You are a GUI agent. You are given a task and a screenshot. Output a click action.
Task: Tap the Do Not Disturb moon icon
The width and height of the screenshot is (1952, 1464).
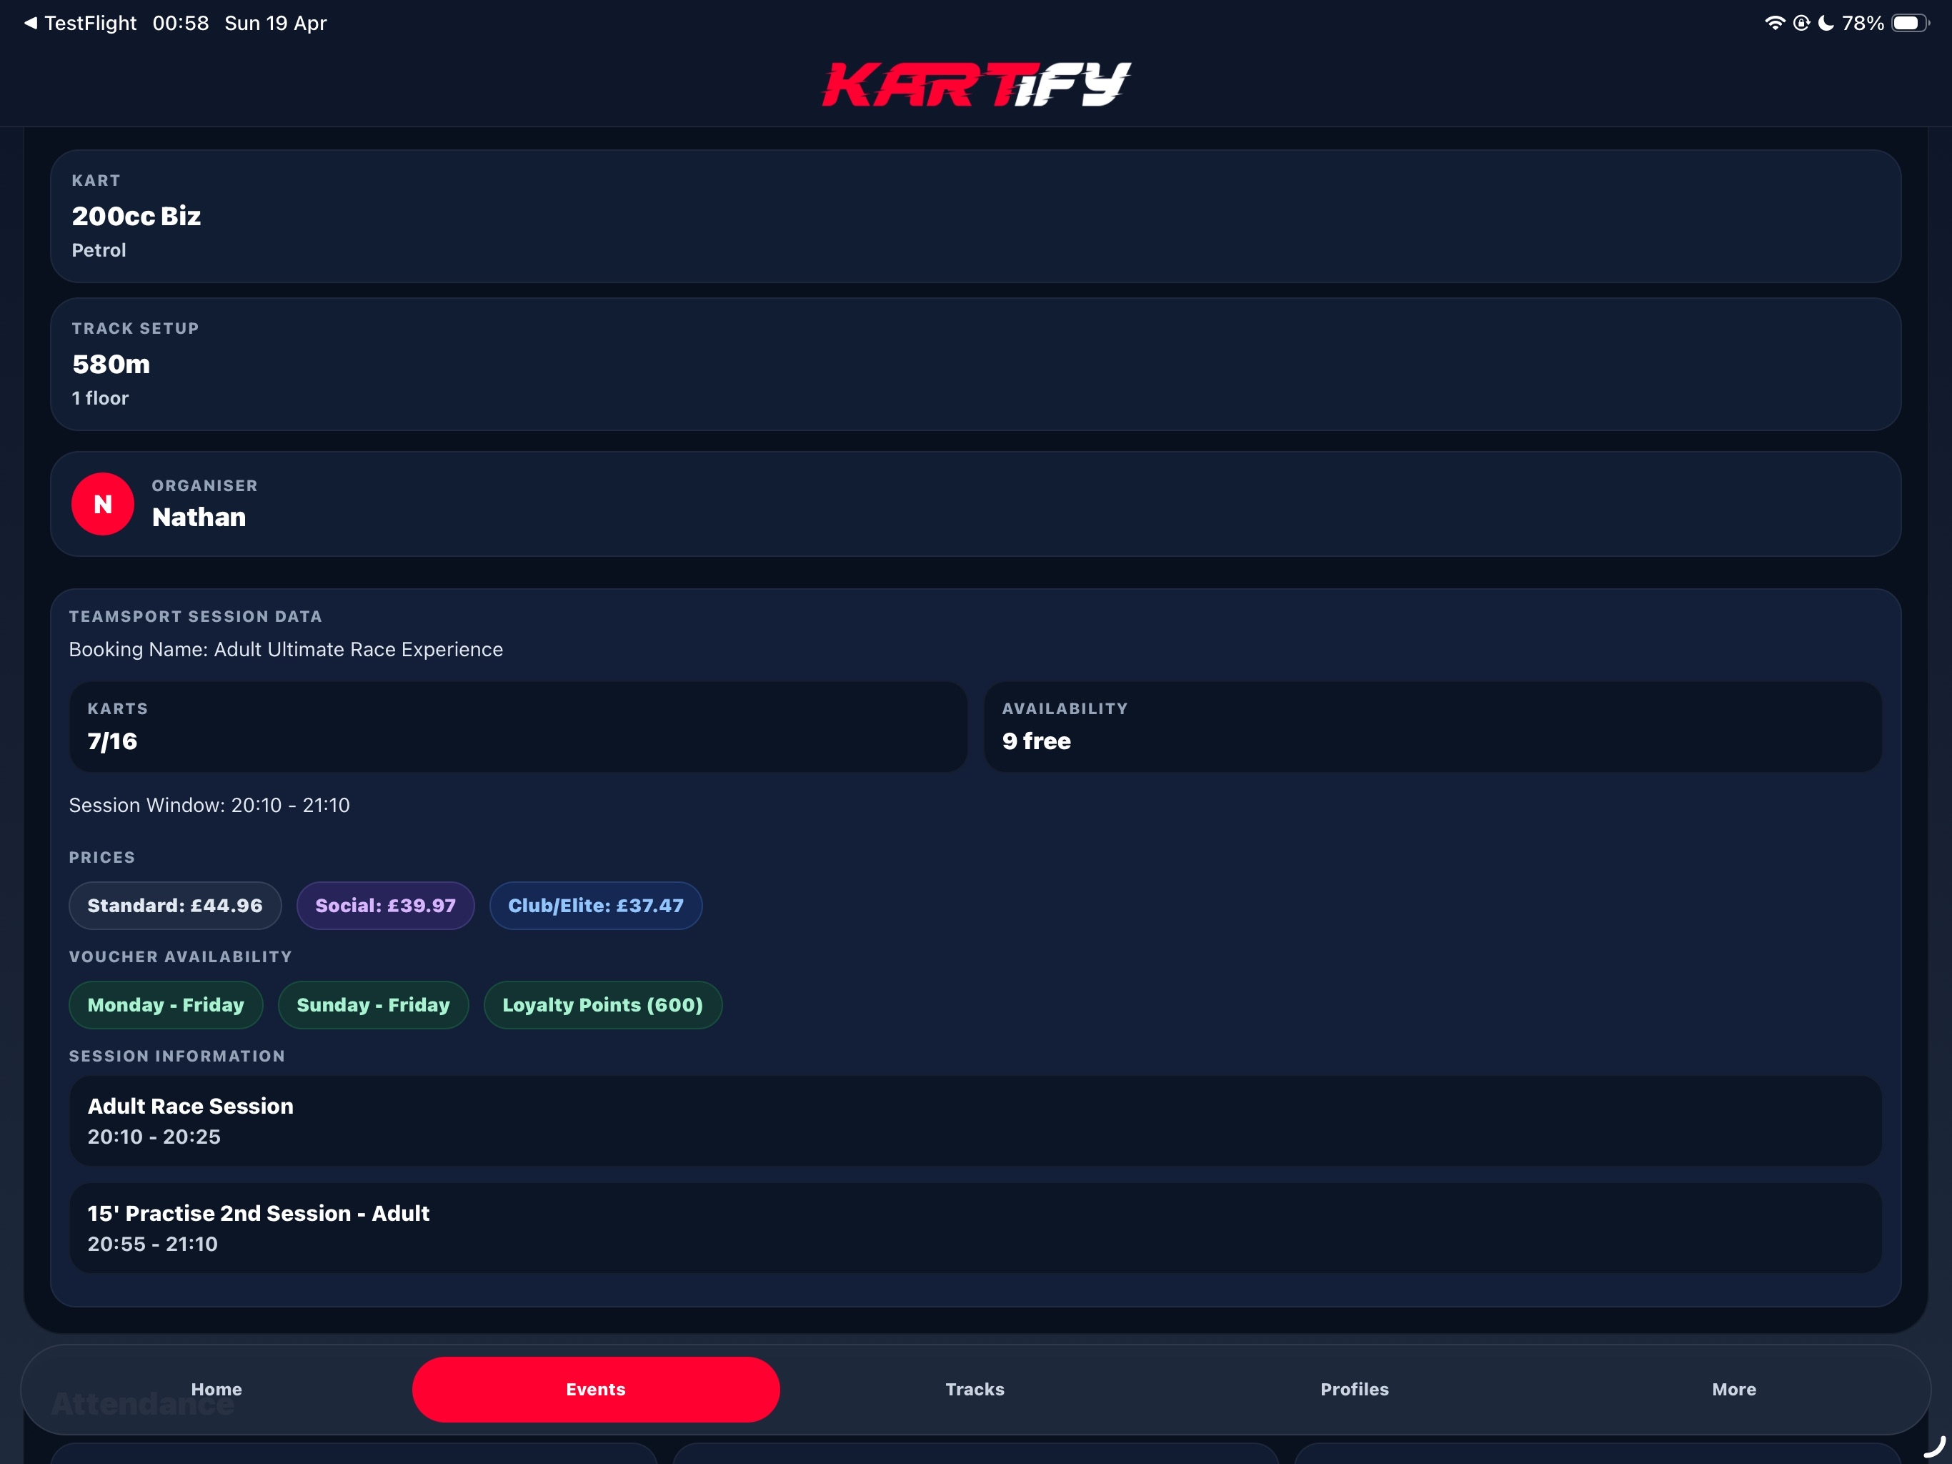(x=1826, y=23)
